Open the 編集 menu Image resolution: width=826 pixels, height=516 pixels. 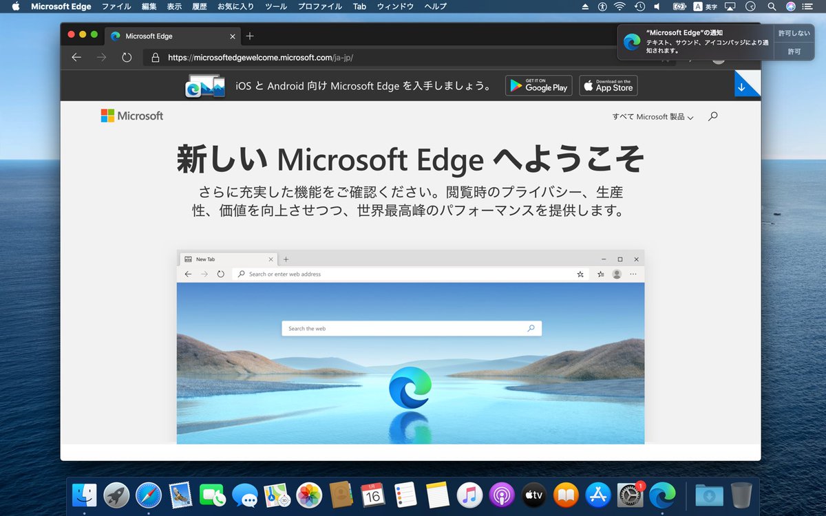pyautogui.click(x=149, y=6)
